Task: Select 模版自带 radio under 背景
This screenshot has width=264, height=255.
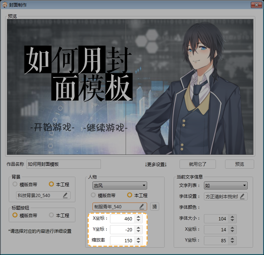Action: 15,184
